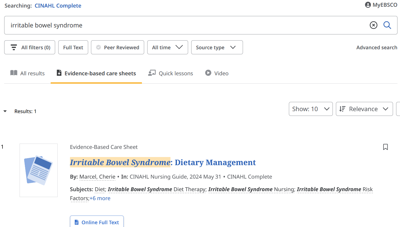The image size is (400, 227).
Task: Toggle the Peer Reviewed filter
Action: pyautogui.click(x=118, y=47)
